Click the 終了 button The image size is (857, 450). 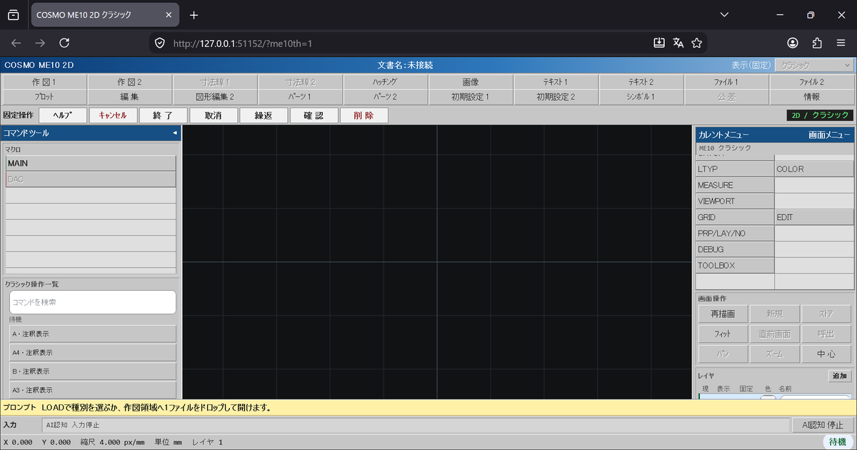click(163, 115)
